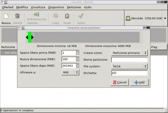Increase Nuova dimensione with up arrow
The width and height of the screenshot is (168, 113).
78,58
